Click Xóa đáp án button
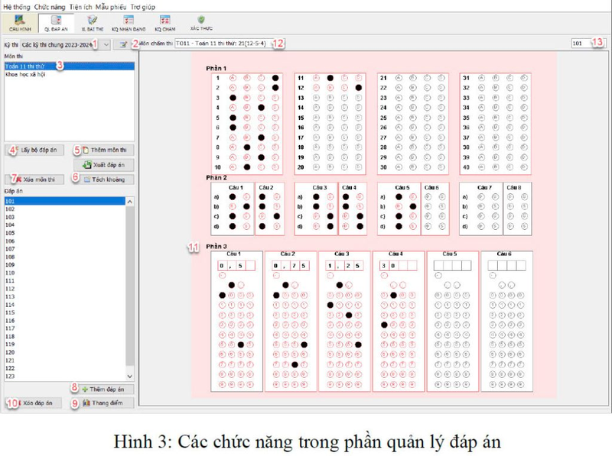This screenshot has height=456, width=612. pos(33,403)
